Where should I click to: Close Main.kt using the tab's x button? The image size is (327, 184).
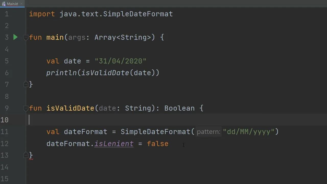tap(21, 4)
